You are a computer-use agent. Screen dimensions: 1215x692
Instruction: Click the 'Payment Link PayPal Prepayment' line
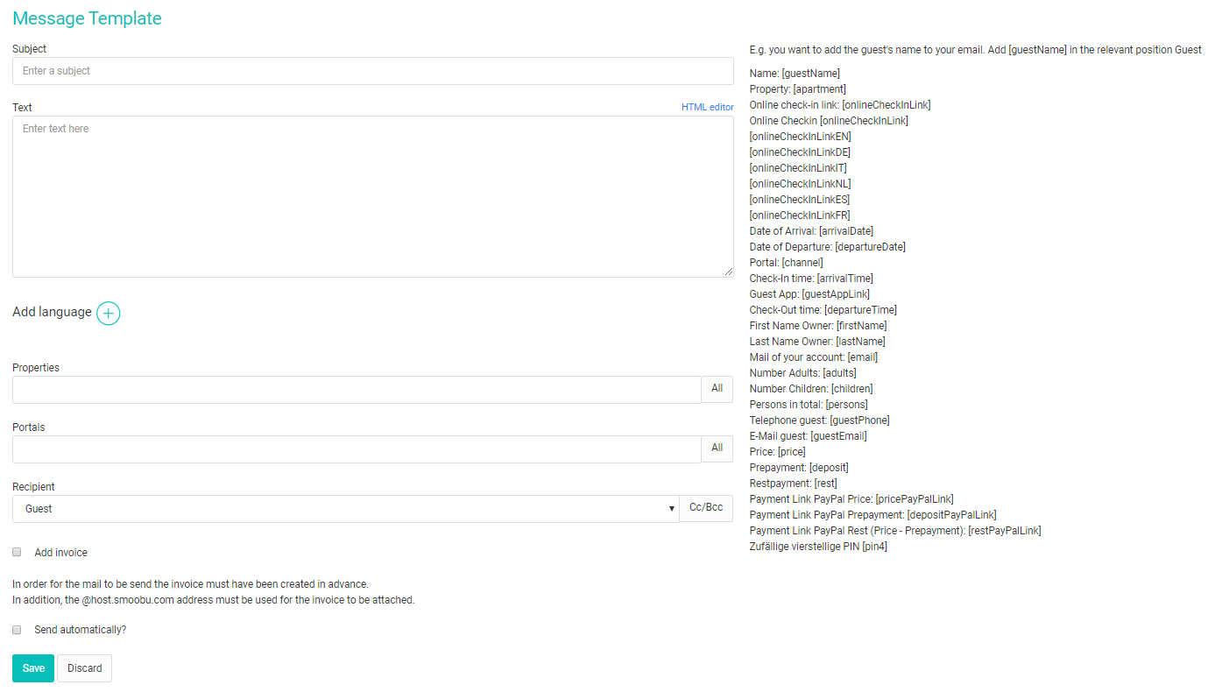[x=873, y=515]
